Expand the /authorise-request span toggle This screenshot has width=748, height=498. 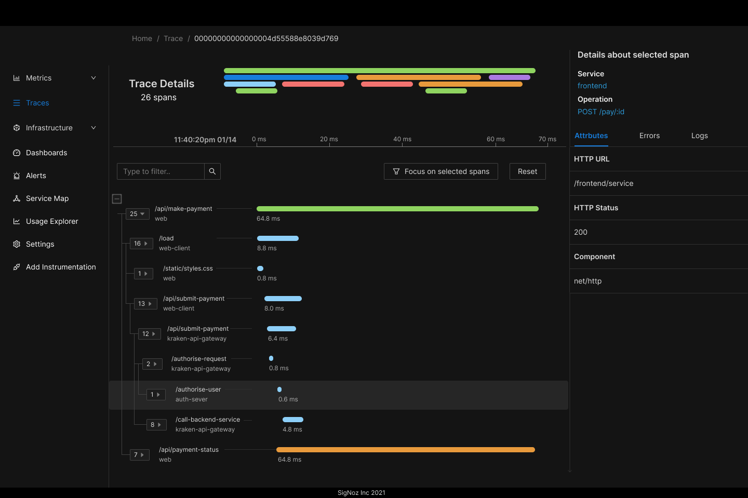click(152, 364)
